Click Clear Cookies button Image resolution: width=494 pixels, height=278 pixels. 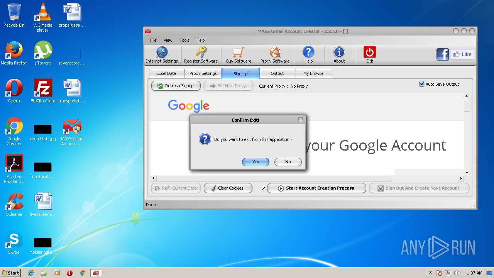228,188
